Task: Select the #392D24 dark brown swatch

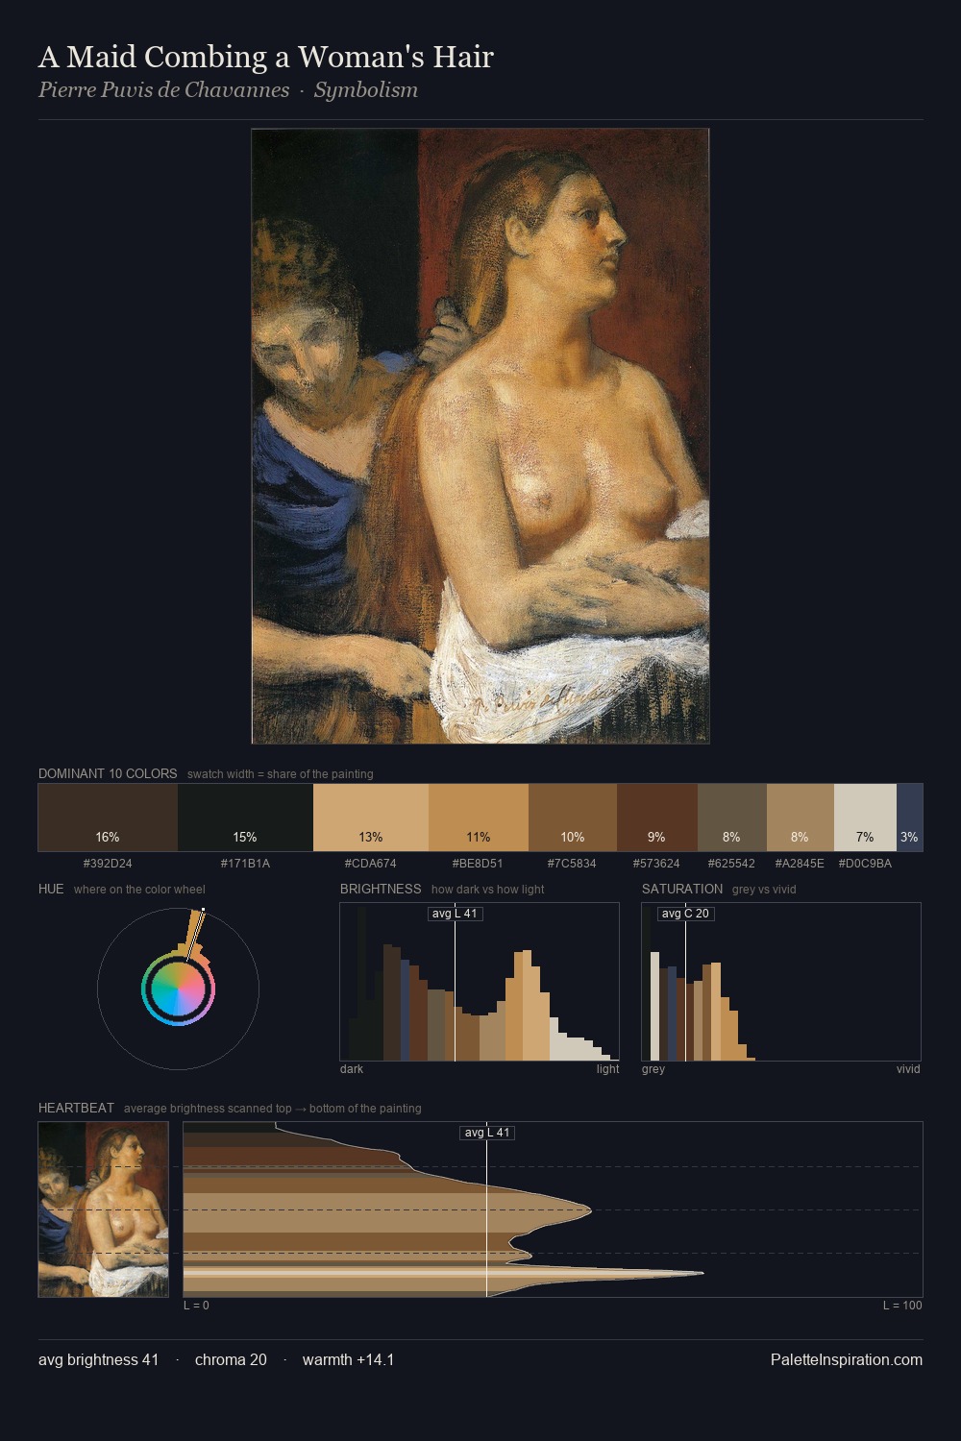Action: tap(108, 818)
